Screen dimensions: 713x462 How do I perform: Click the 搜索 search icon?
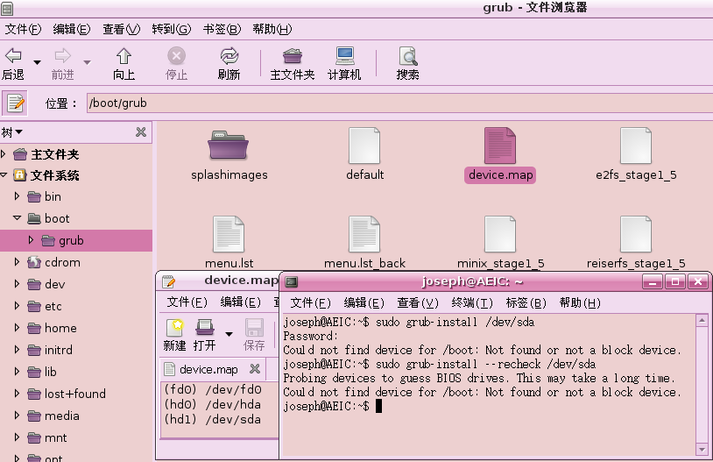point(408,56)
